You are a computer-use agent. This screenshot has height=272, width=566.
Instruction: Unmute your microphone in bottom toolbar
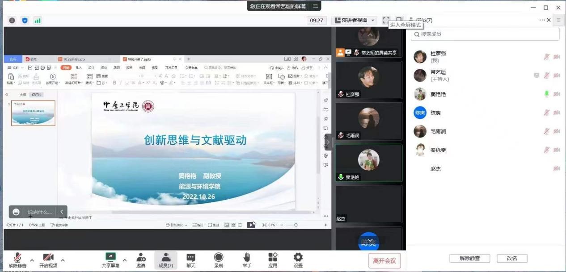17,260
